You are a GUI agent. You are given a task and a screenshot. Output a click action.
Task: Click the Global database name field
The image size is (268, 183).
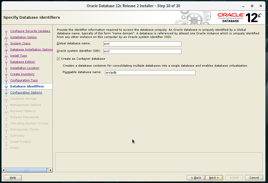tap(142, 44)
